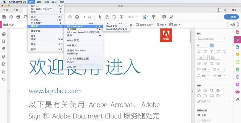The image size is (241, 123).
Task: Open Protect shield tool in right rail
Action: [238, 77]
